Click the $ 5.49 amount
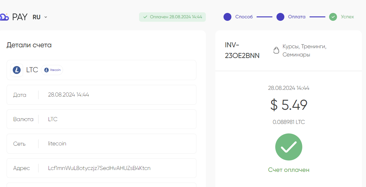Viewport: 366px width, 187px height. click(289, 105)
